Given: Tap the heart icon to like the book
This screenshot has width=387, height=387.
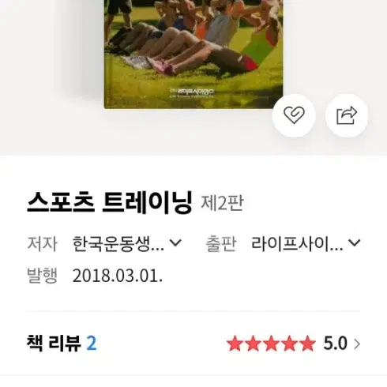Looking at the screenshot, I should click(294, 115).
